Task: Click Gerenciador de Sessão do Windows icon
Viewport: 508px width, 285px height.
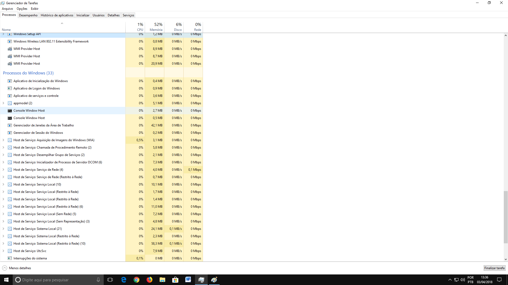Action: pos(10,133)
